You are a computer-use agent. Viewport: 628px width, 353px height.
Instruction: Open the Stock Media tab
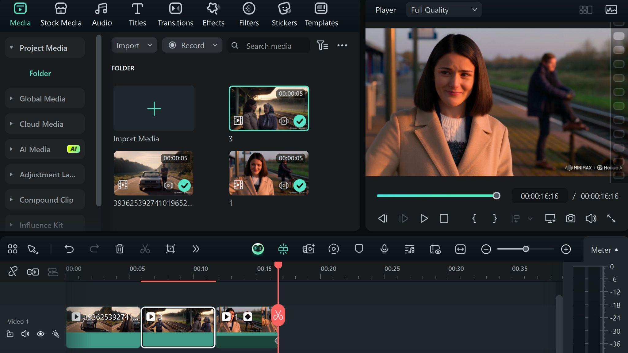[x=61, y=15]
